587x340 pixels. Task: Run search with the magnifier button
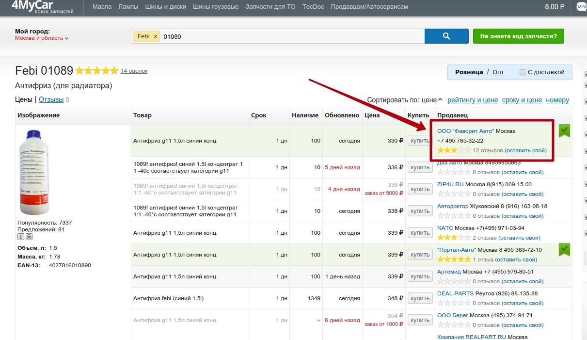coord(446,36)
